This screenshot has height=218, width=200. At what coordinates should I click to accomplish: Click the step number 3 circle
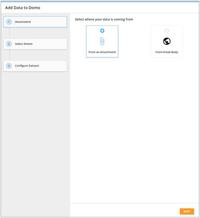click(x=9, y=66)
